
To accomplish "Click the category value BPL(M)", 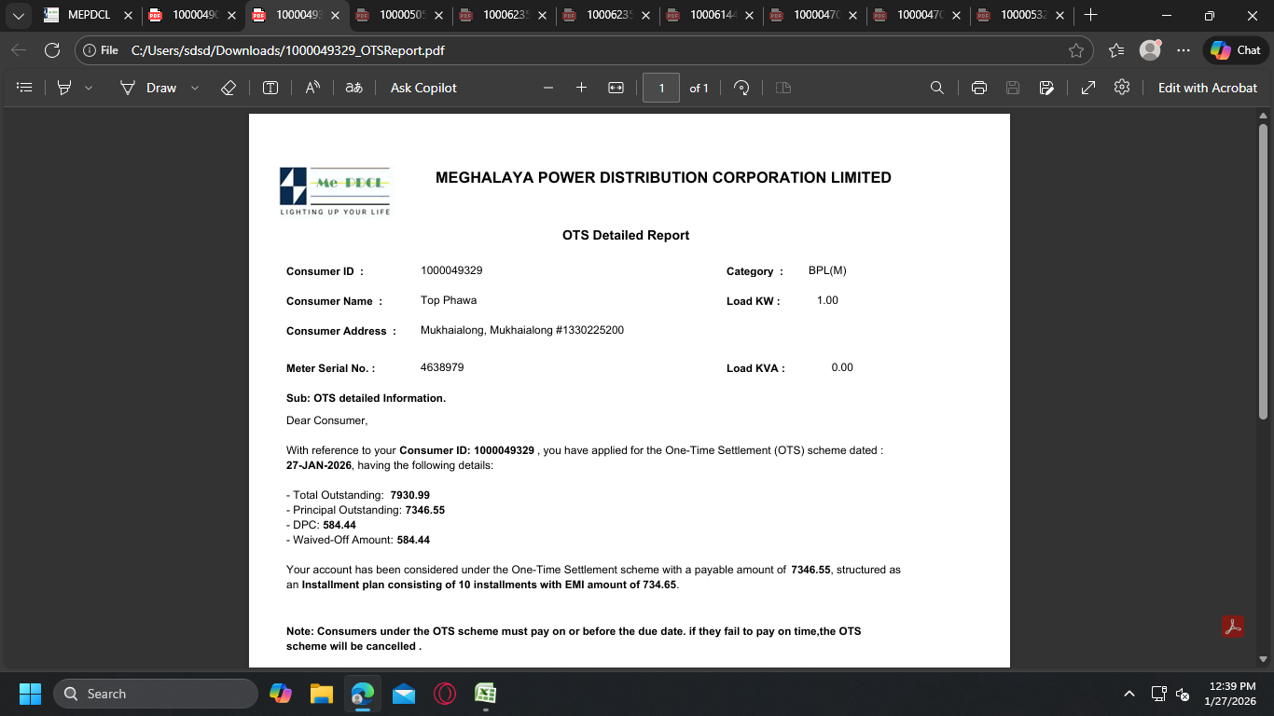I will click(x=827, y=270).
